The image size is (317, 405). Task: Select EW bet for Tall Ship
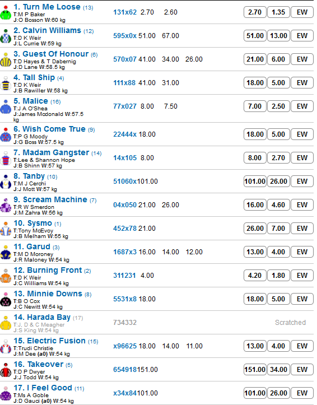302,83
